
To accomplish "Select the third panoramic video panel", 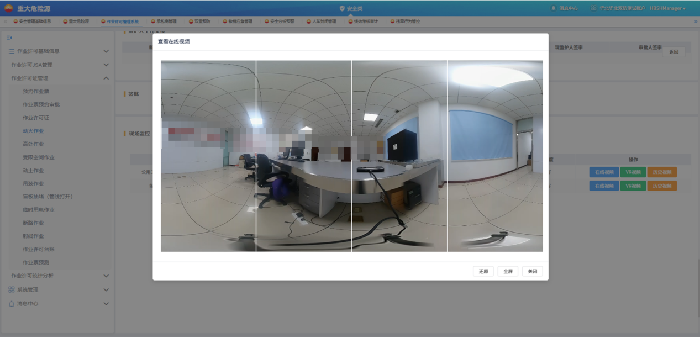I will coord(399,156).
